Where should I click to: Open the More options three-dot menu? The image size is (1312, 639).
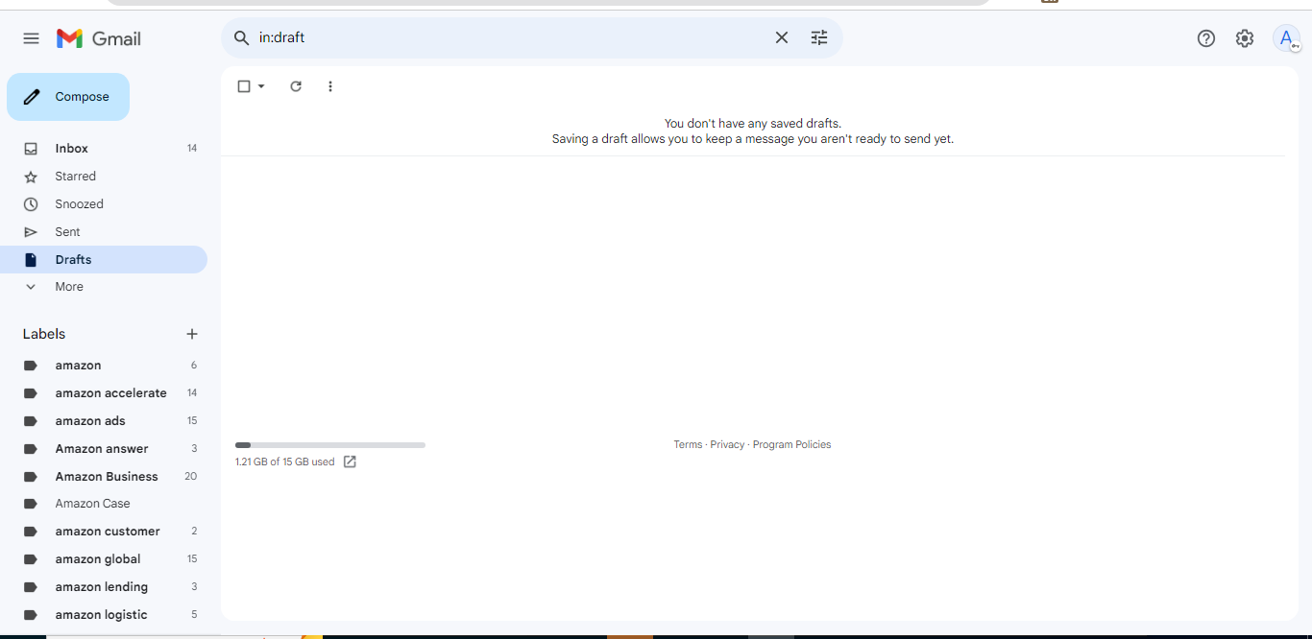coord(330,86)
